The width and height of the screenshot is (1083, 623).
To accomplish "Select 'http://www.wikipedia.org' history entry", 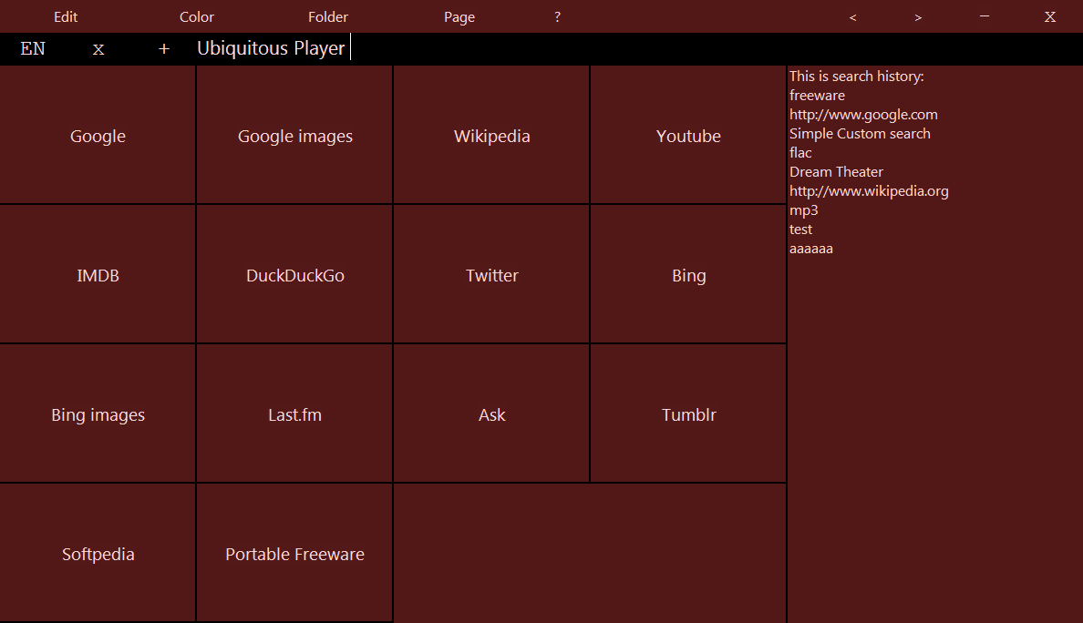I will (869, 191).
